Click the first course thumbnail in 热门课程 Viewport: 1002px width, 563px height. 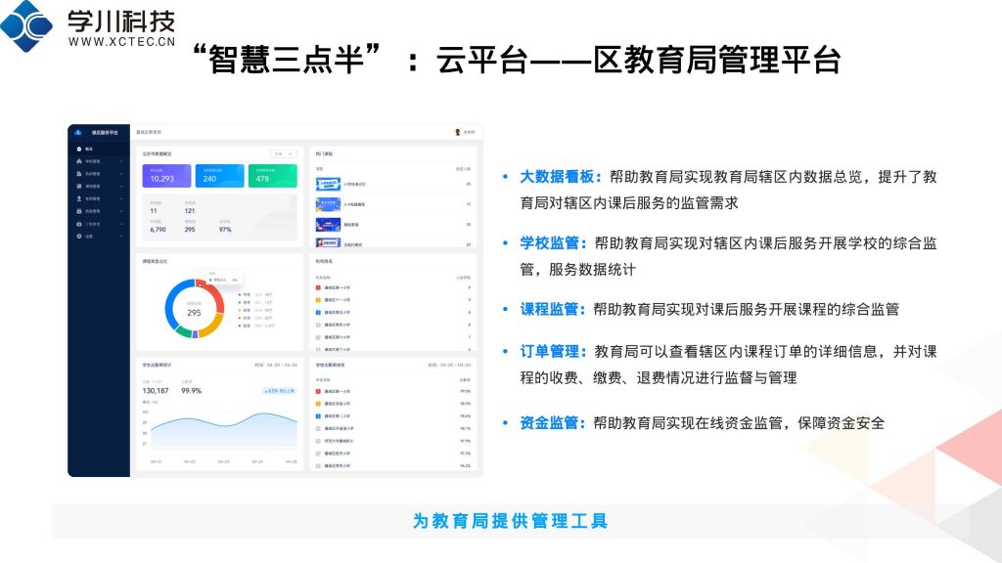point(327,183)
